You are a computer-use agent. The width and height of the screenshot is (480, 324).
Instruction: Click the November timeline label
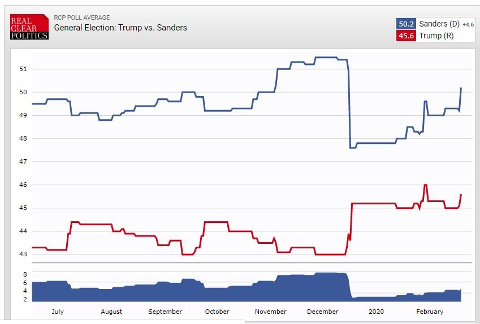click(271, 312)
